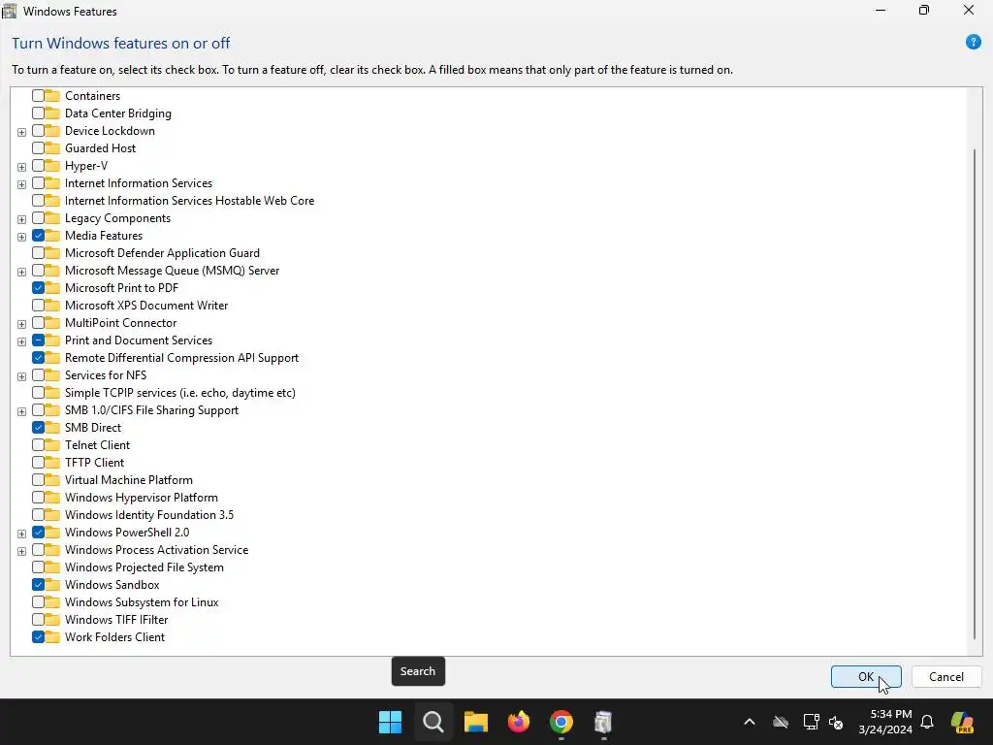Click the muted volume tray icon

[x=836, y=722]
